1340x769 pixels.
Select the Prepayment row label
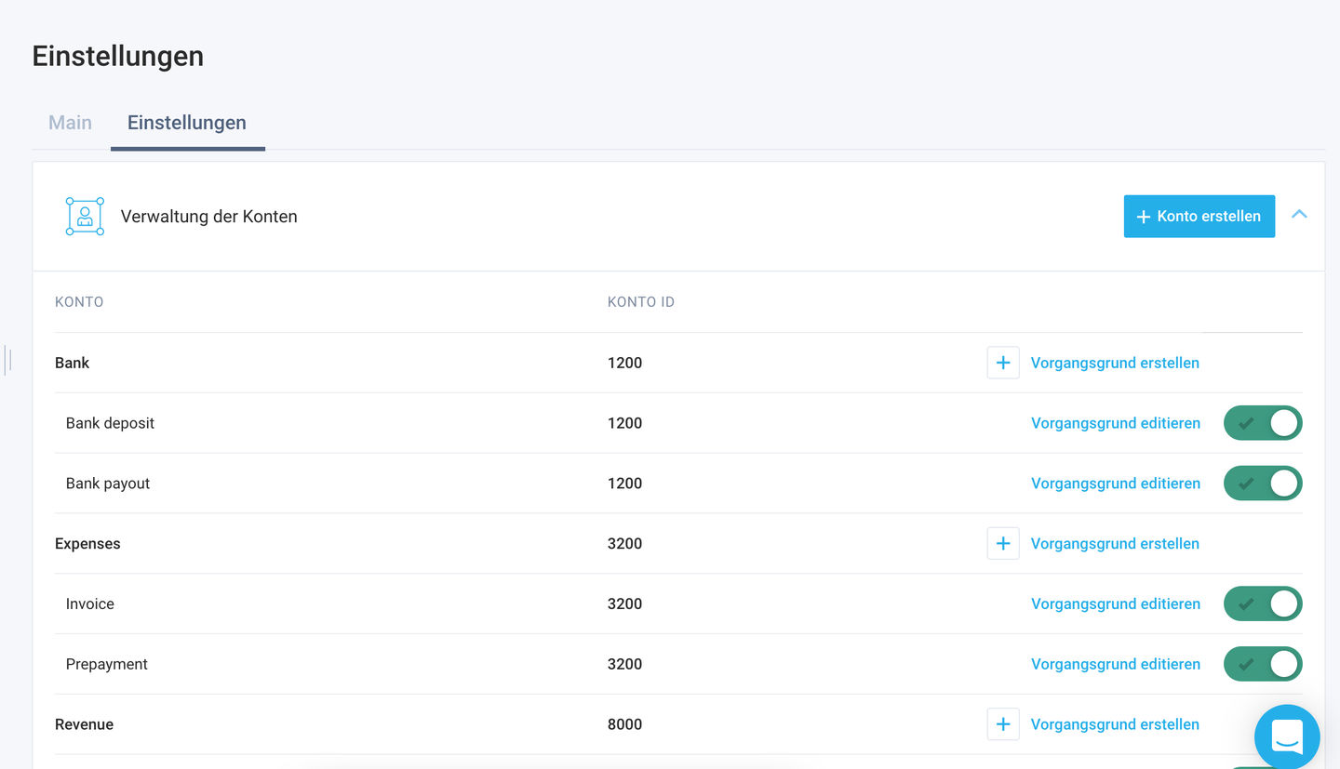pos(107,664)
